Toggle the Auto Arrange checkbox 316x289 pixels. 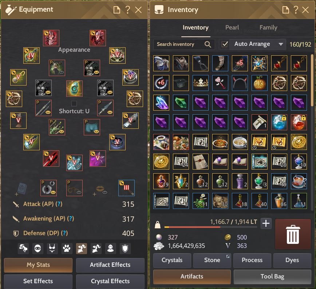click(x=225, y=44)
